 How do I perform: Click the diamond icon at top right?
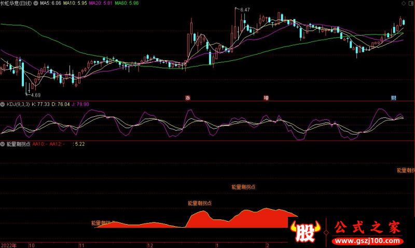[x=404, y=3]
